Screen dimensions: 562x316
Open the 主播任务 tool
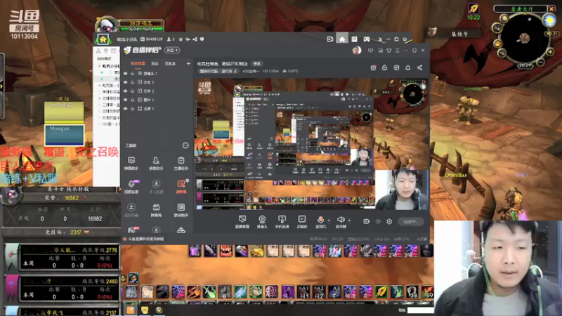pyautogui.click(x=181, y=163)
